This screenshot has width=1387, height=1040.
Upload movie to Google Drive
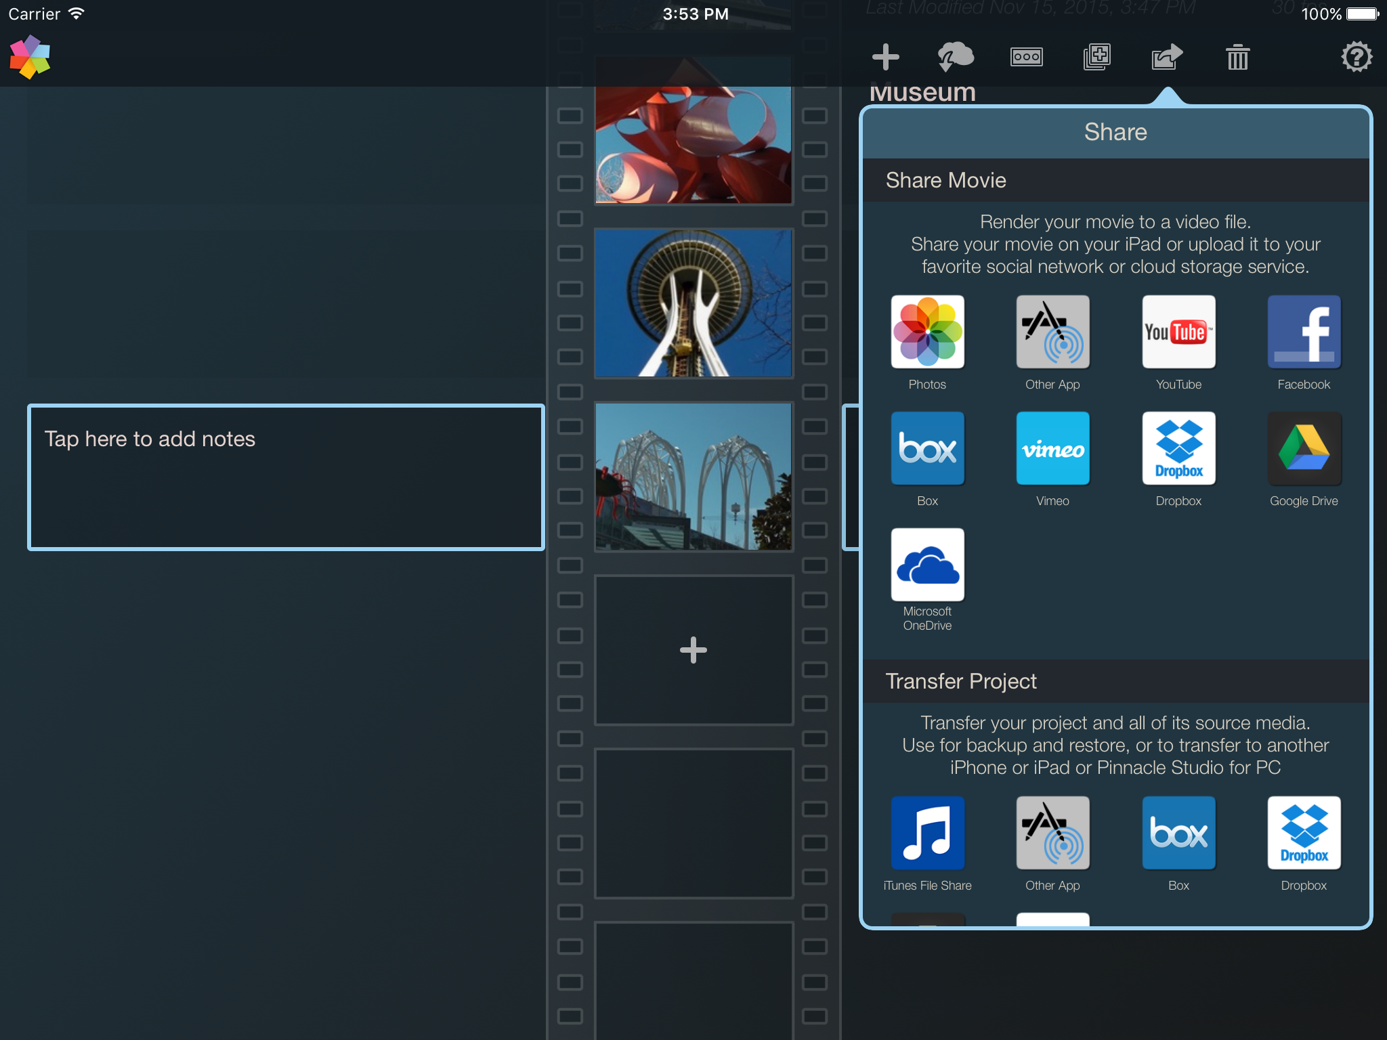click(x=1304, y=448)
